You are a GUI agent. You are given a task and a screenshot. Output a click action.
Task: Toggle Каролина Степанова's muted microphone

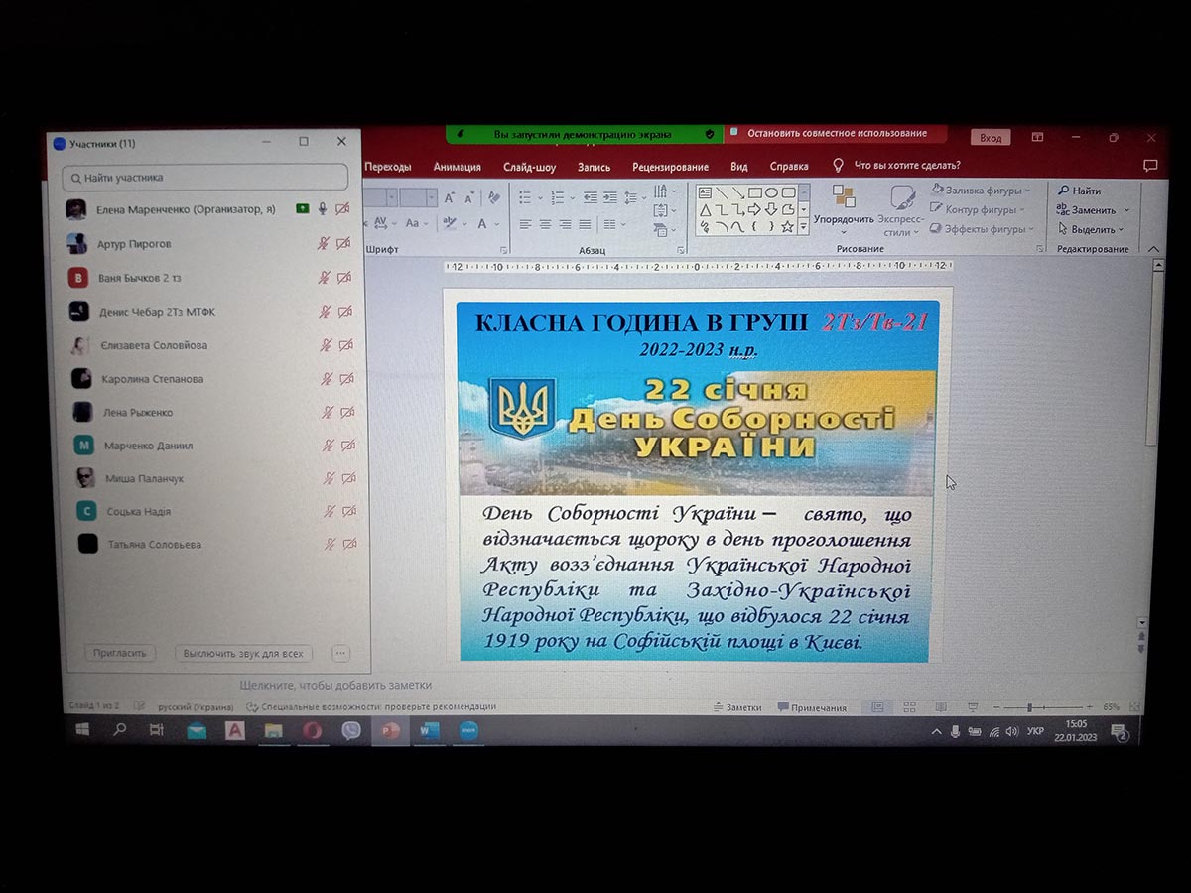coord(326,379)
